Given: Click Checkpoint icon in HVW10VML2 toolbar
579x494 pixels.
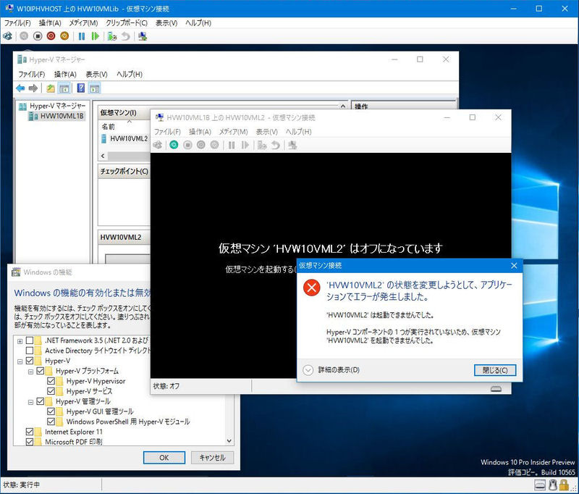Looking at the screenshot, I should point(262,145).
